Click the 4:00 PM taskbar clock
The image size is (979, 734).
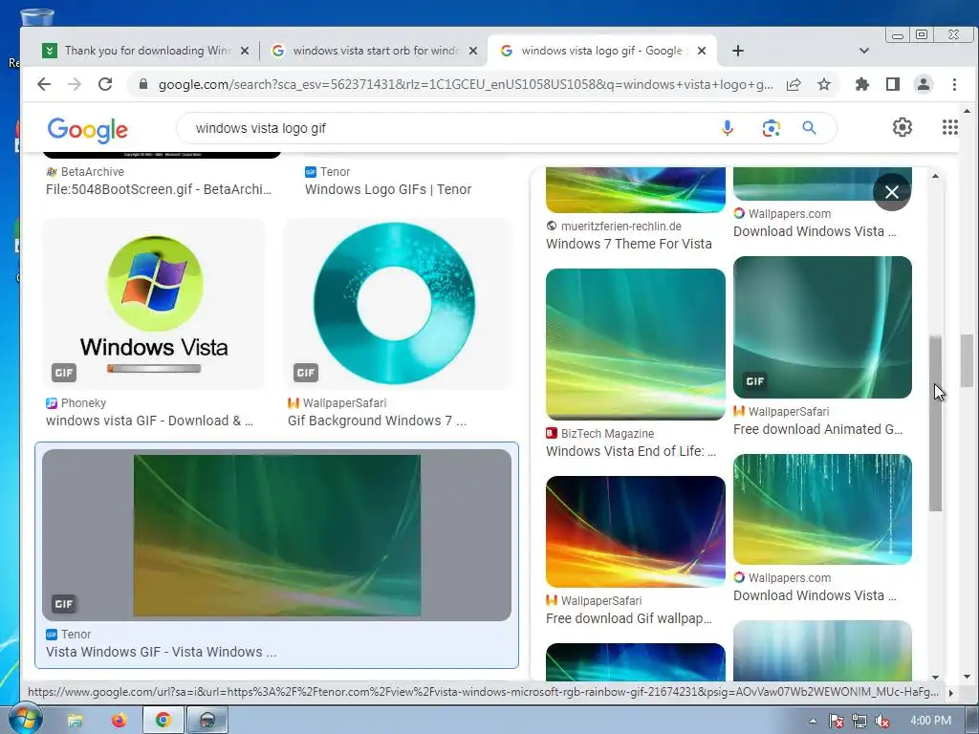point(930,721)
